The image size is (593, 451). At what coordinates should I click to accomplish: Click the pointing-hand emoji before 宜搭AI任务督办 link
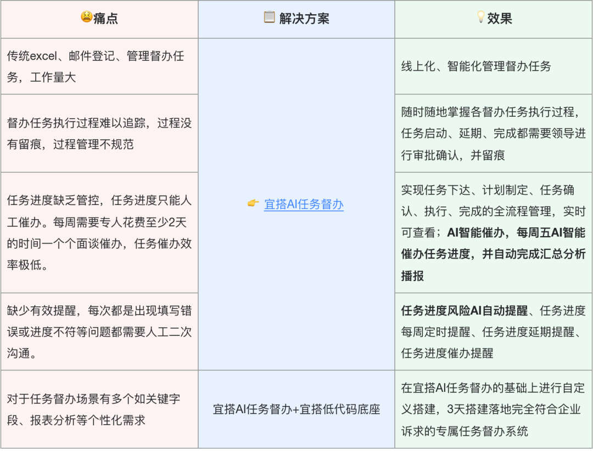tap(253, 203)
